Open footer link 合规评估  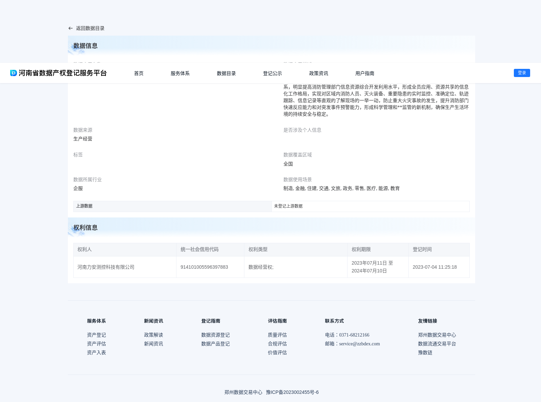[277, 344]
